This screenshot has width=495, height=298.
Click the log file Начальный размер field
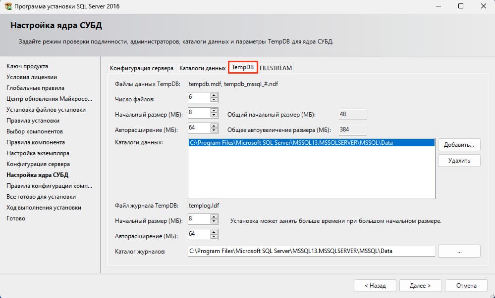pos(199,219)
